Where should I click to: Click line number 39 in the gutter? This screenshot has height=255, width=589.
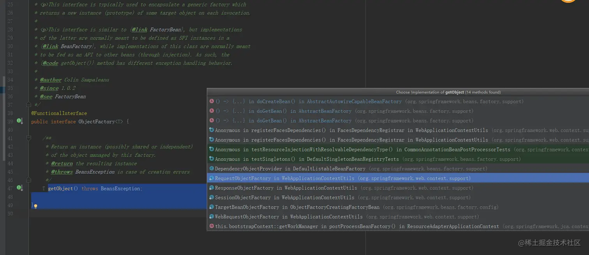(x=10, y=122)
